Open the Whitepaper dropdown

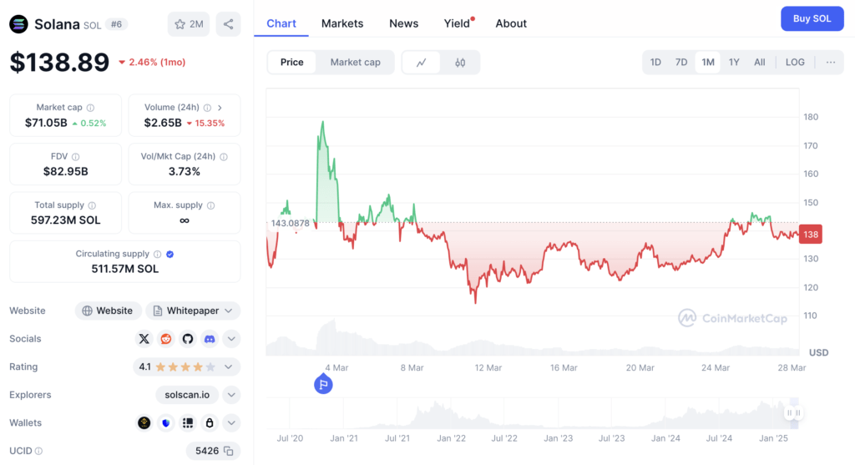click(193, 311)
